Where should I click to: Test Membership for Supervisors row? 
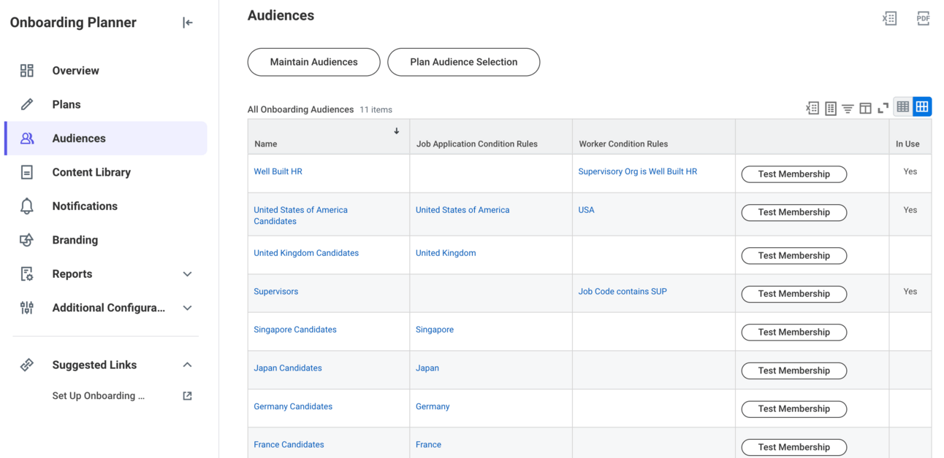click(x=794, y=294)
